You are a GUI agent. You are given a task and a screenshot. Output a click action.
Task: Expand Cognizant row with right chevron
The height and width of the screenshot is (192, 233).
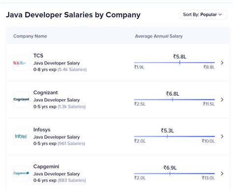222,99
